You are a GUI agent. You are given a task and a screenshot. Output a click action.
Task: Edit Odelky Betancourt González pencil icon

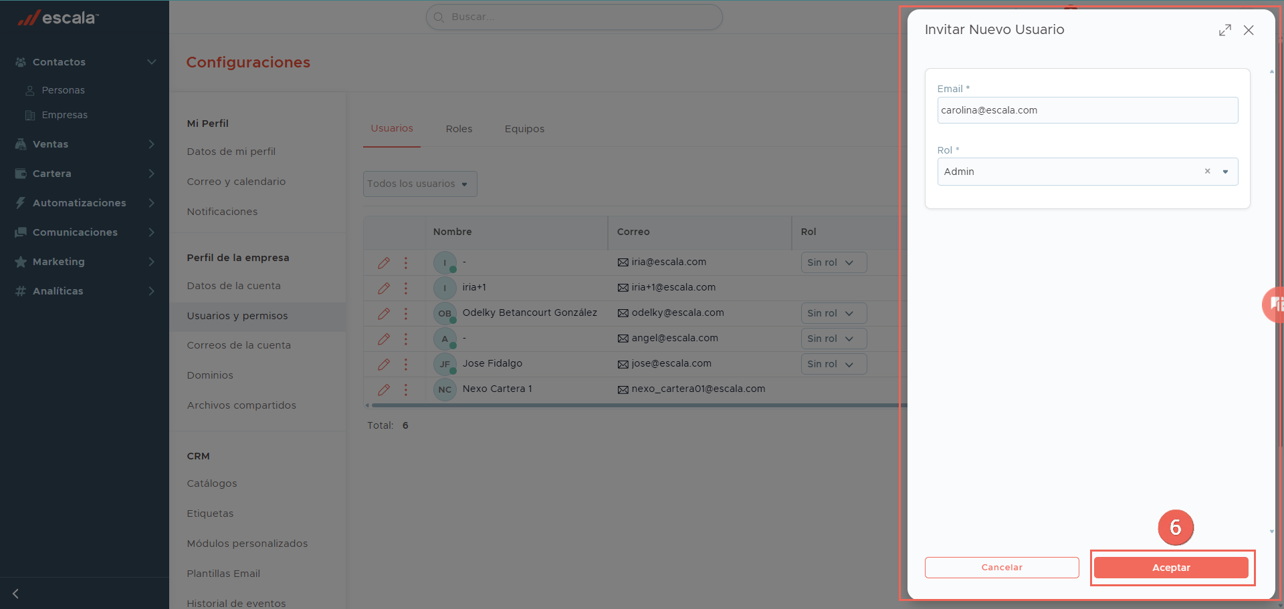(384, 314)
